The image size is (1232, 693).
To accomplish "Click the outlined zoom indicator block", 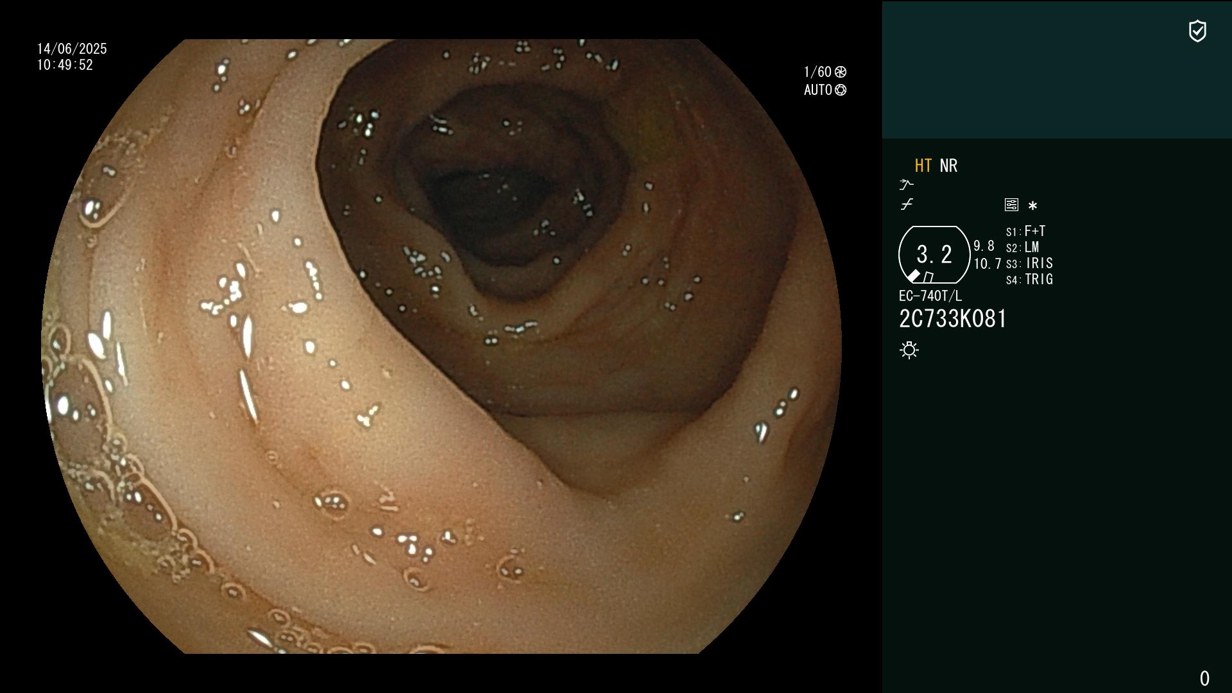I will (x=928, y=277).
